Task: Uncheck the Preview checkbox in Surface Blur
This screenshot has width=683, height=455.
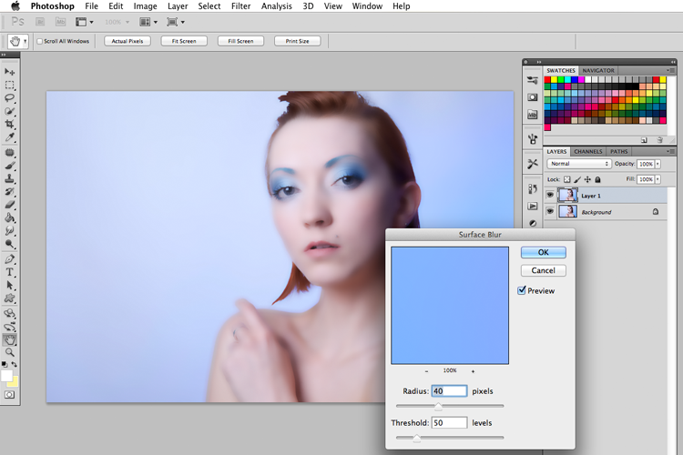Action: click(522, 290)
